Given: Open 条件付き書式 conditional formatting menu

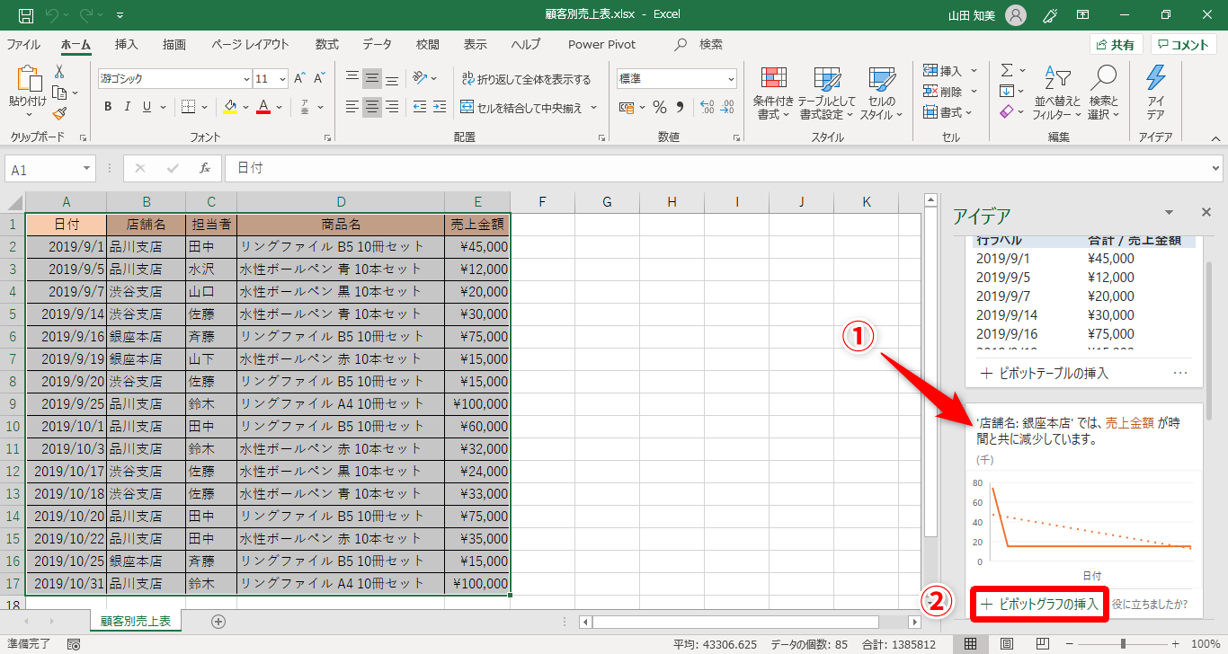Looking at the screenshot, I should (772, 93).
